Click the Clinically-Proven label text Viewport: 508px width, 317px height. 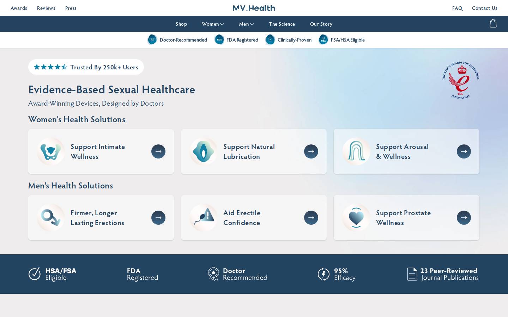coord(295,40)
